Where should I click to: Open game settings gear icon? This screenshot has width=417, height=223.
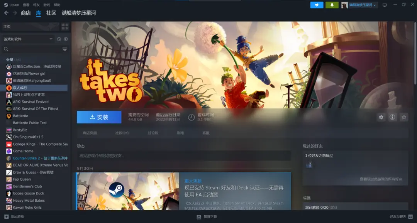click(x=381, y=117)
